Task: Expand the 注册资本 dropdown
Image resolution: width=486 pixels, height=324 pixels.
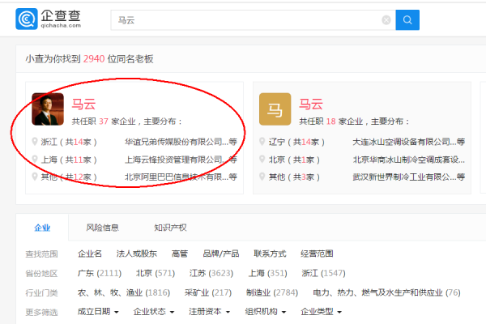Action: tap(210, 312)
